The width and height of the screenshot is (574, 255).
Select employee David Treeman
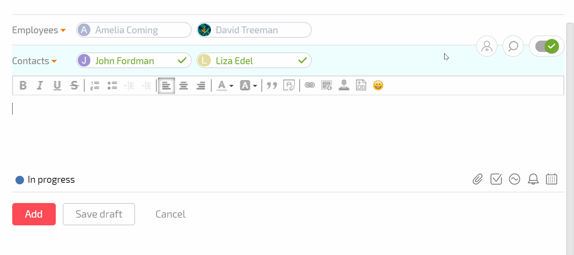click(x=254, y=30)
